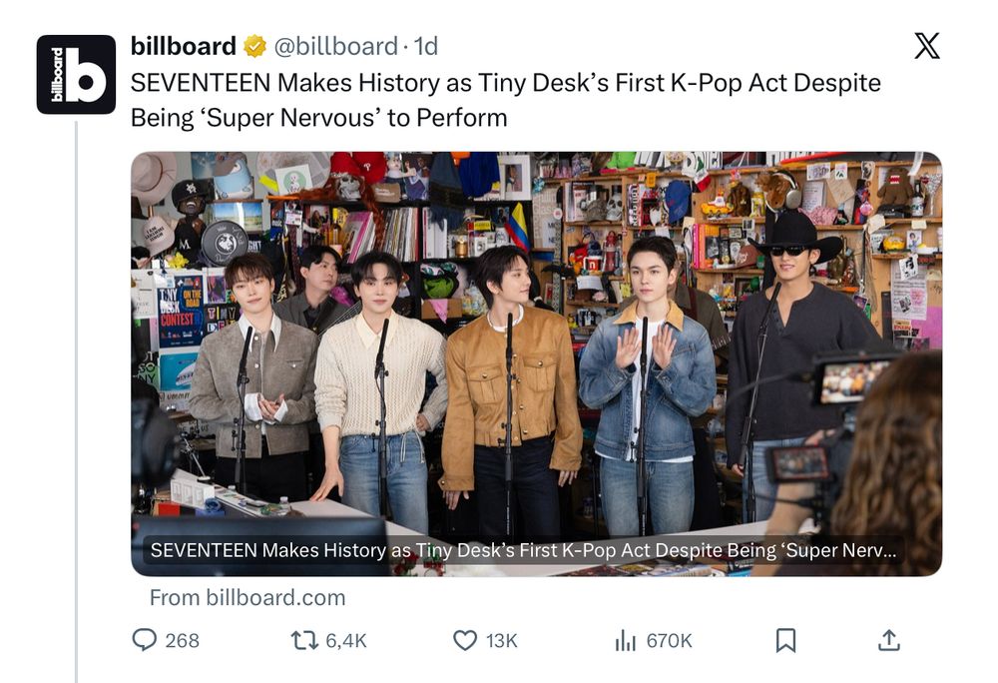Click the reply speech bubble icon
Screen dimensions: 998x683
tap(145, 640)
